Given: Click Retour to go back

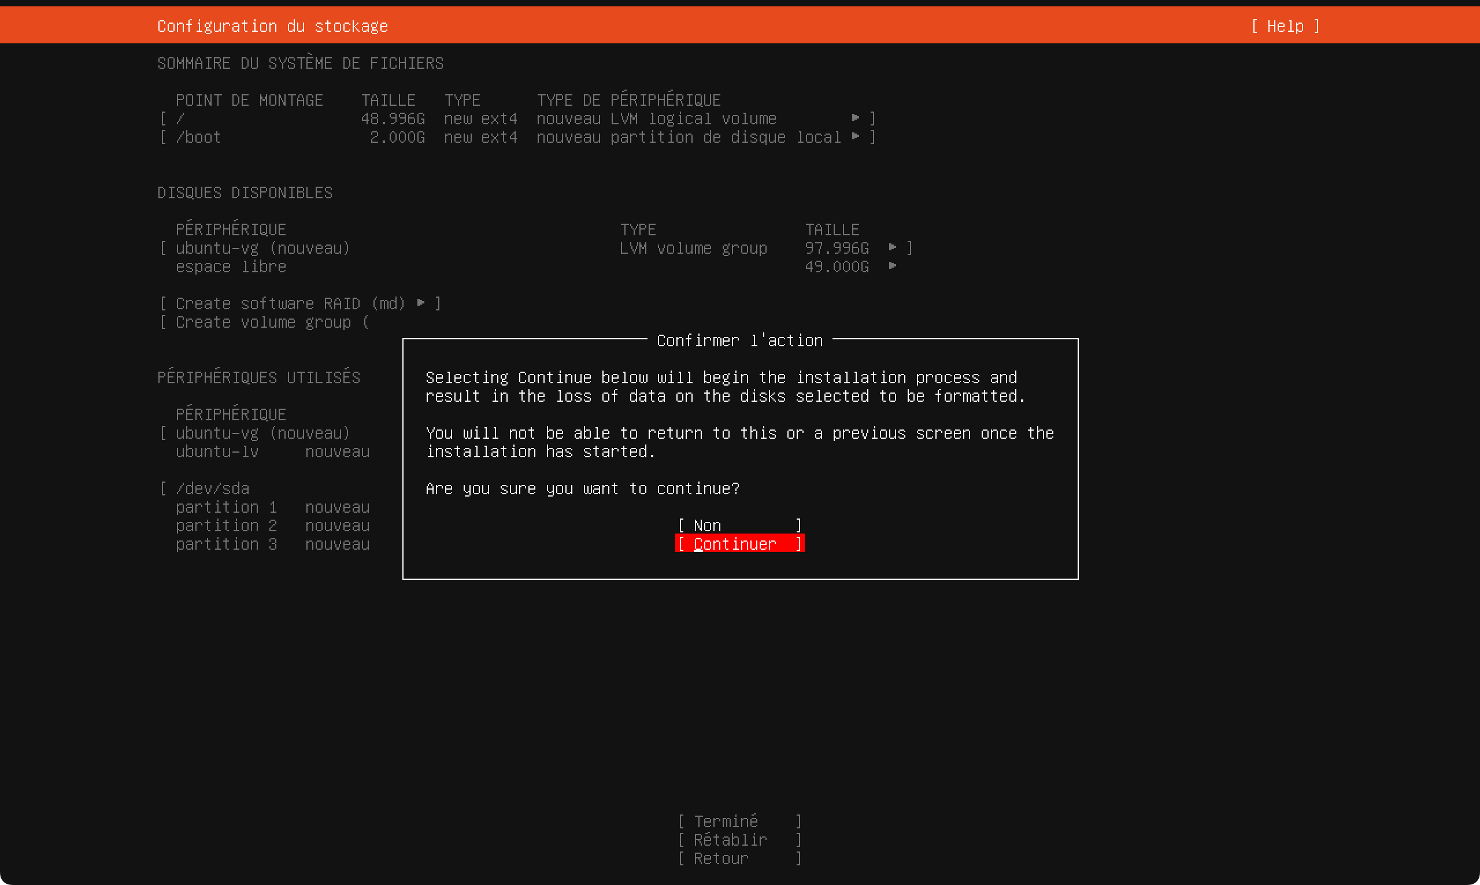Looking at the screenshot, I should click(739, 858).
